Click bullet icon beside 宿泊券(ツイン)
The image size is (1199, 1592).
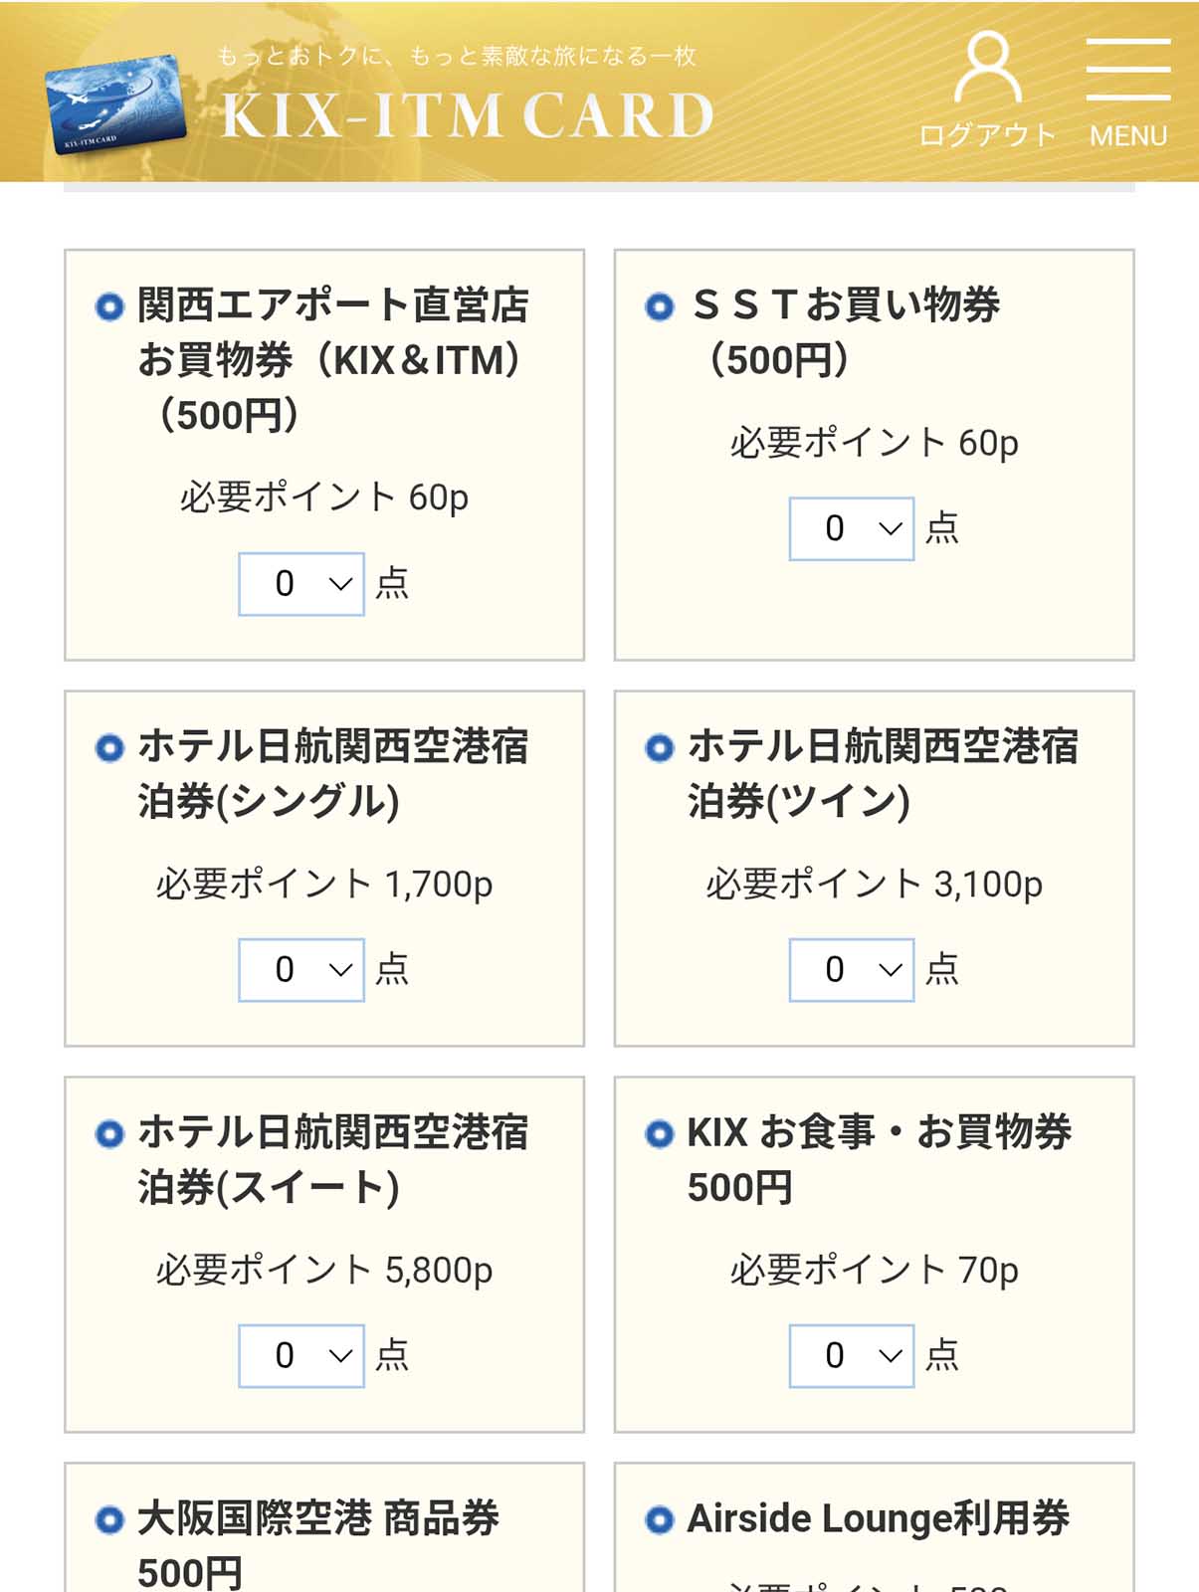(x=659, y=747)
